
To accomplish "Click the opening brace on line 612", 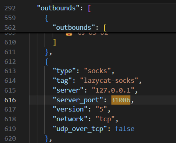I will (x=46, y=62).
